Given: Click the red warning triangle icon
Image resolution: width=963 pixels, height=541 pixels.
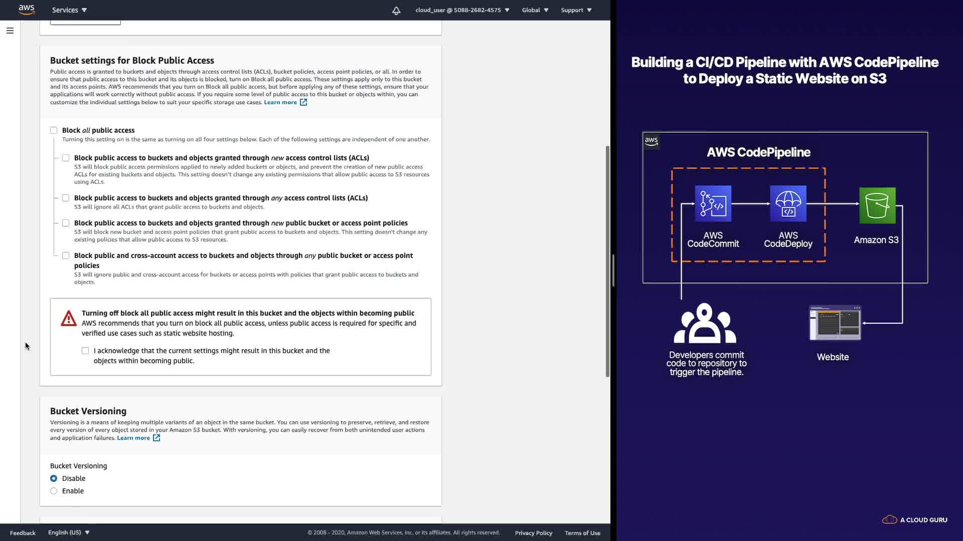Looking at the screenshot, I should click(69, 319).
